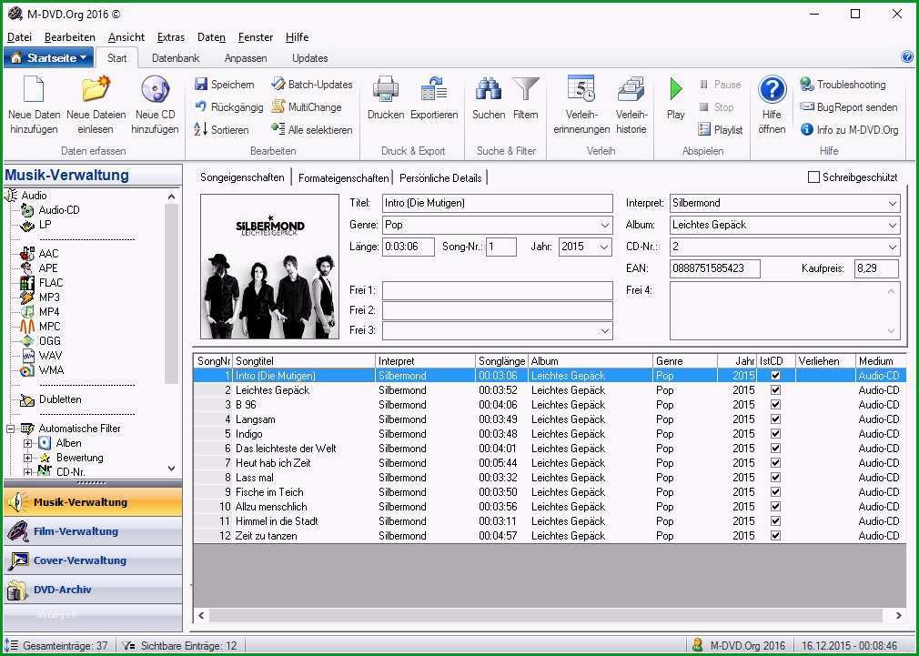The width and height of the screenshot is (919, 656).
Task: Open Startseite dropdown button
Action: [48, 57]
